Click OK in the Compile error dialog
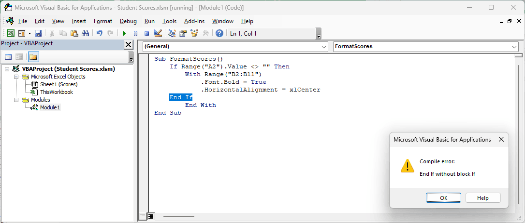Image resolution: width=525 pixels, height=223 pixels. coord(444,197)
